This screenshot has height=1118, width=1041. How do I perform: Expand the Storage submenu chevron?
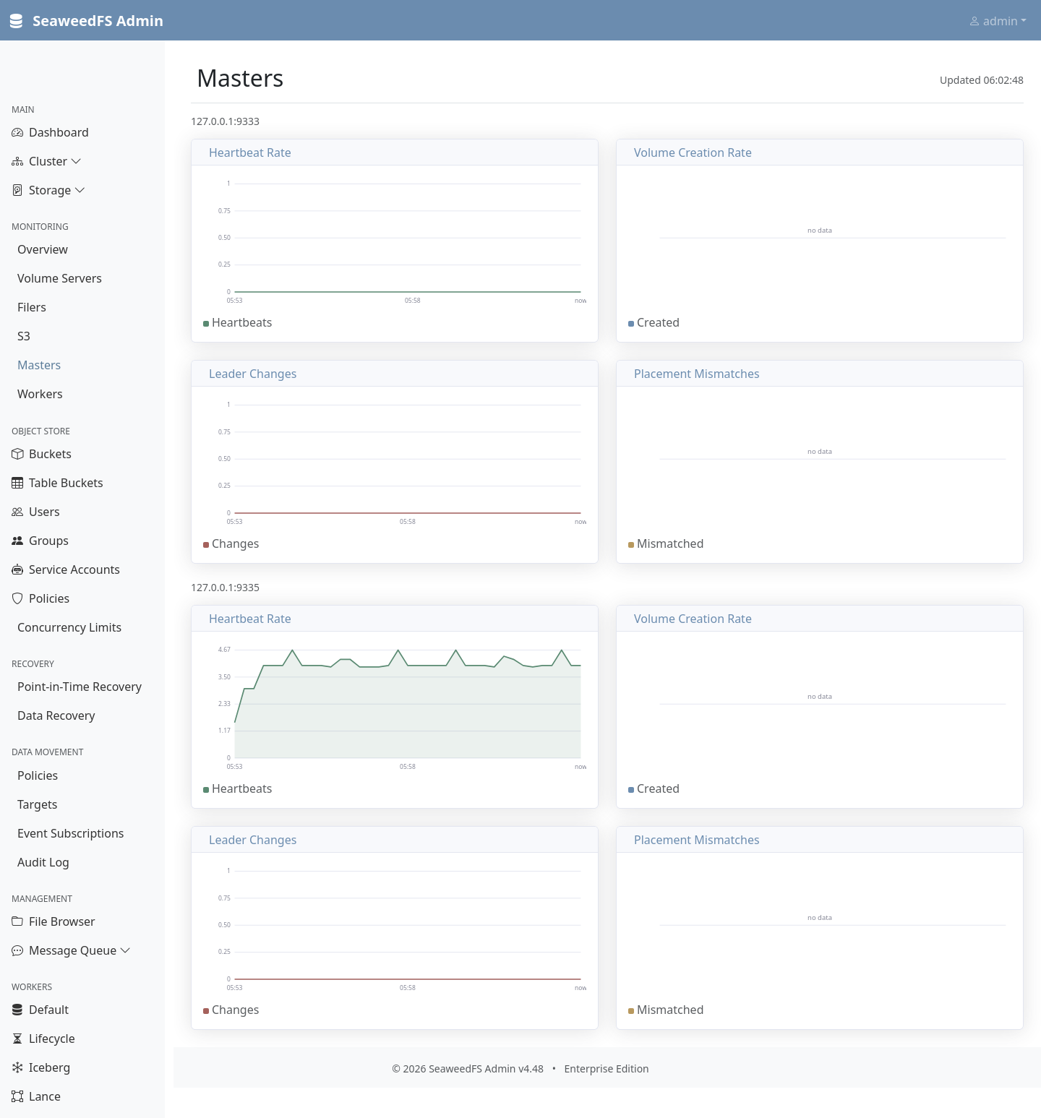(x=80, y=190)
